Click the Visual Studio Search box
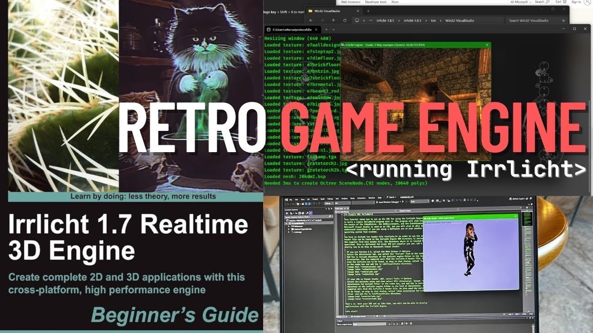 coord(391,197)
